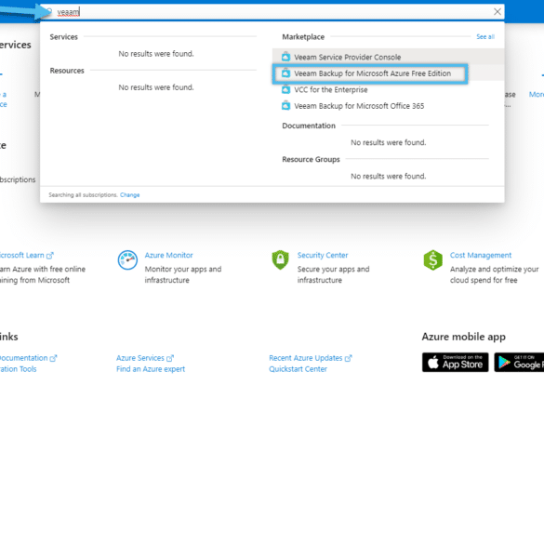544x544 pixels.
Task: Click Find an Azure expert
Action: pyautogui.click(x=151, y=369)
